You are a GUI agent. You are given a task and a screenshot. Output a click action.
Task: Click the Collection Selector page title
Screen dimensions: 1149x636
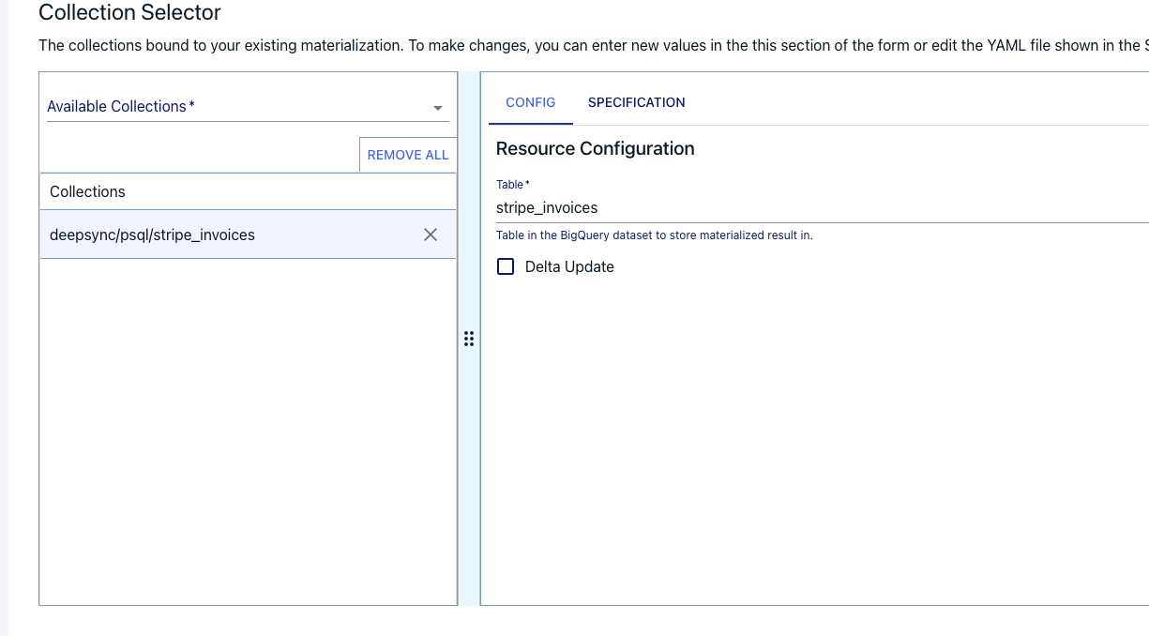click(129, 12)
